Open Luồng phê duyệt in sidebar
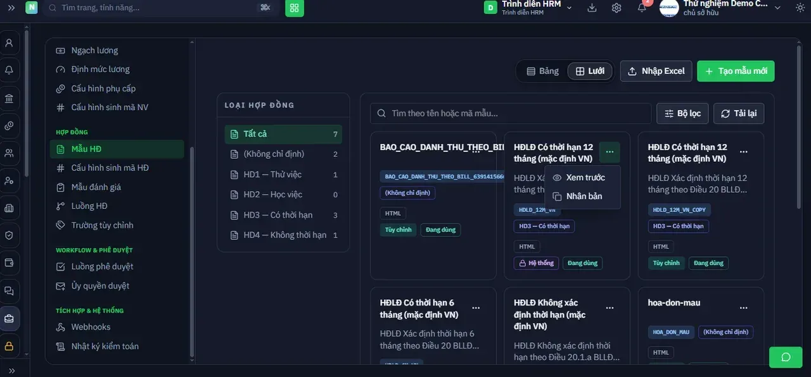The image size is (811, 377). pyautogui.click(x=117, y=267)
